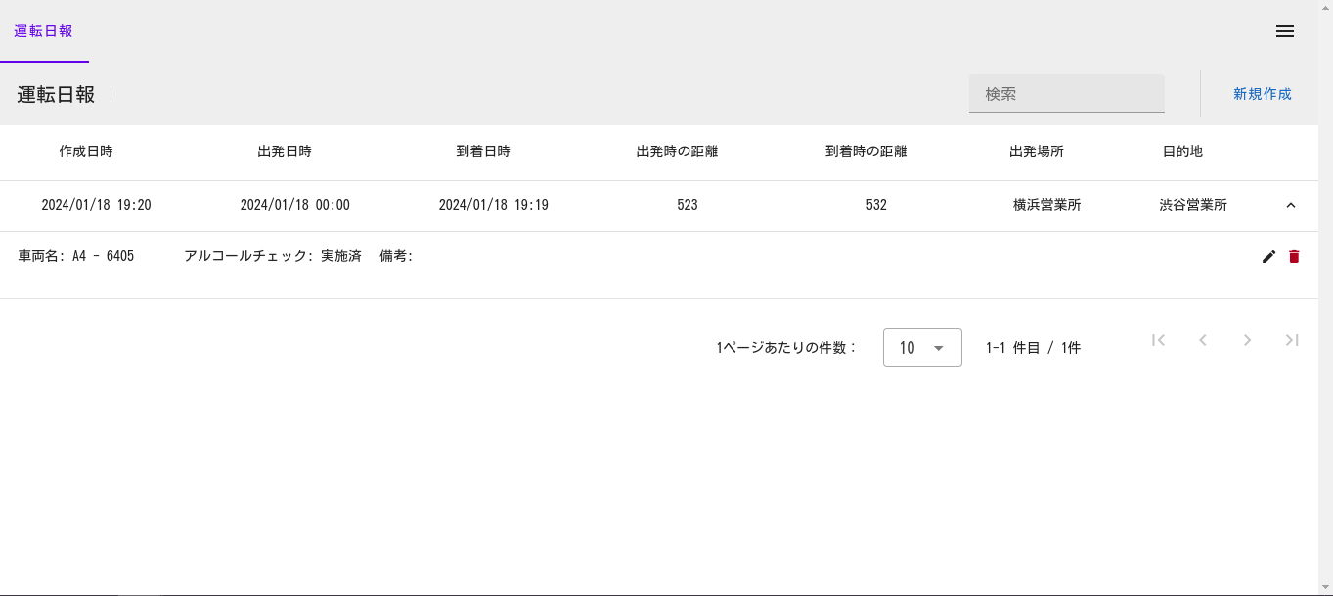Open the hamburger menu icon

[1285, 31]
